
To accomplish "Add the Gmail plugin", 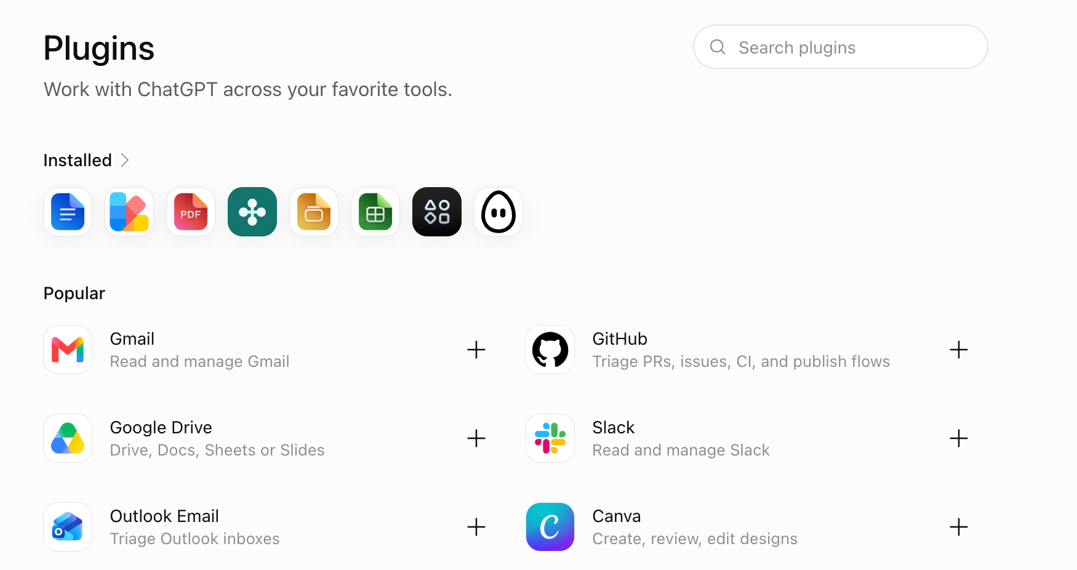I will (476, 350).
